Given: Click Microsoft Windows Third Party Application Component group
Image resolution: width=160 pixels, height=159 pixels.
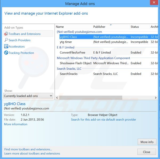Looking at the screenshot, I should (x=93, y=58).
